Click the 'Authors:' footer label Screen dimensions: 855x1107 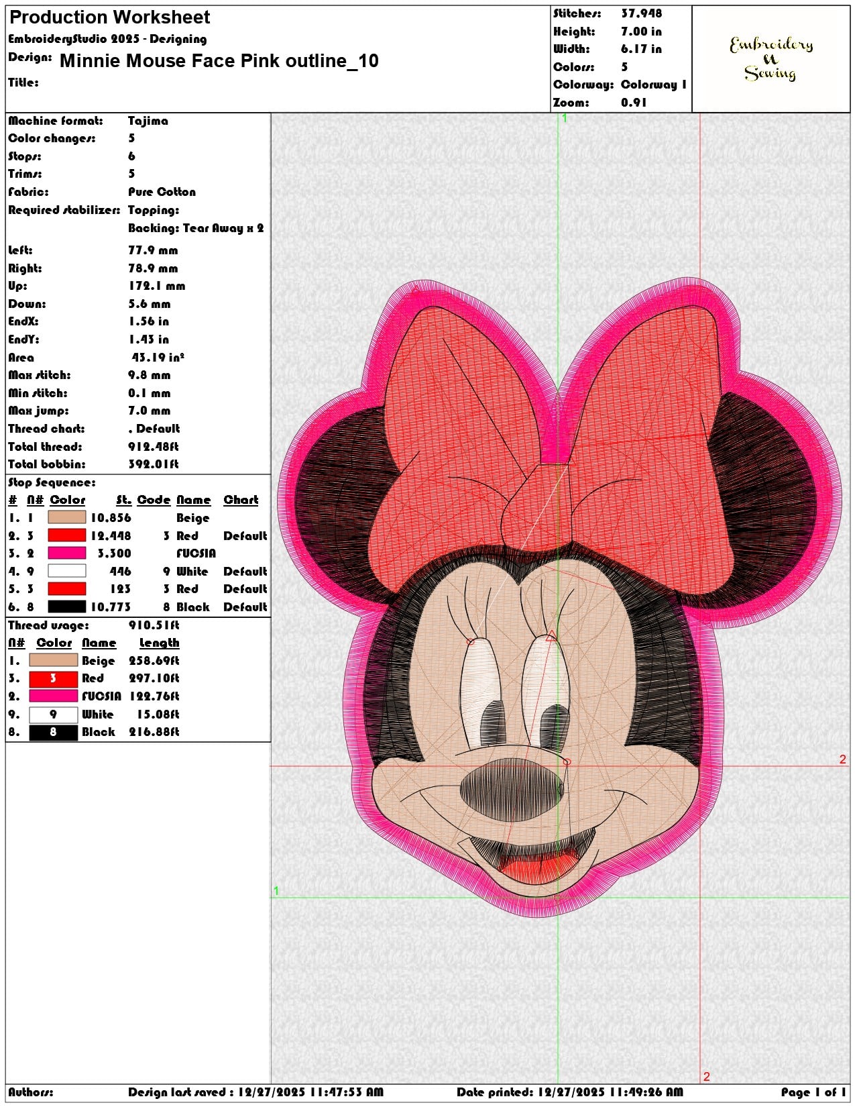point(30,1092)
